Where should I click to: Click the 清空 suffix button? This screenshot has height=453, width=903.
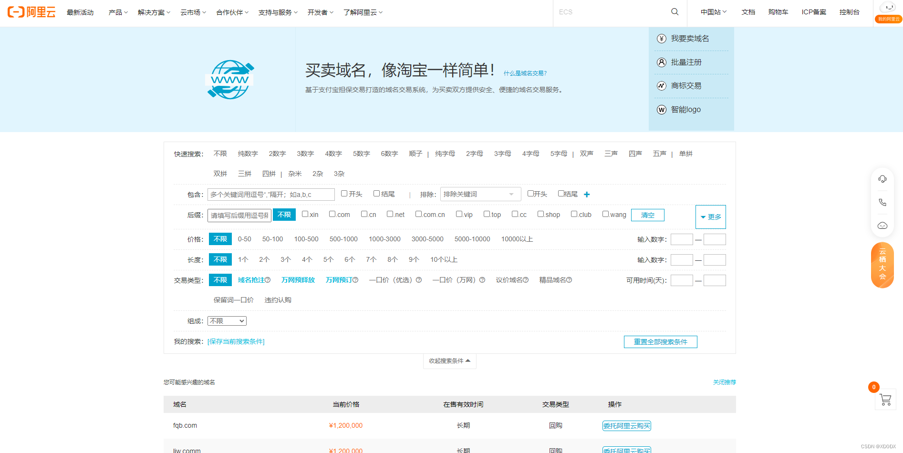coord(647,215)
